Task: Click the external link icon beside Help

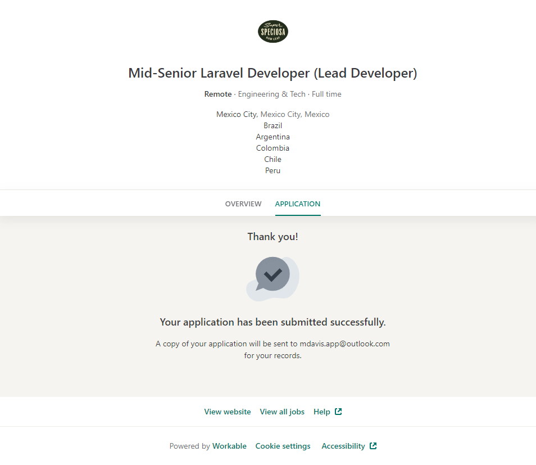Action: tap(338, 412)
